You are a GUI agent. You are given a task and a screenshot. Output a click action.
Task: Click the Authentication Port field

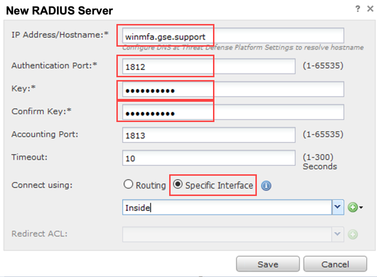(208, 67)
